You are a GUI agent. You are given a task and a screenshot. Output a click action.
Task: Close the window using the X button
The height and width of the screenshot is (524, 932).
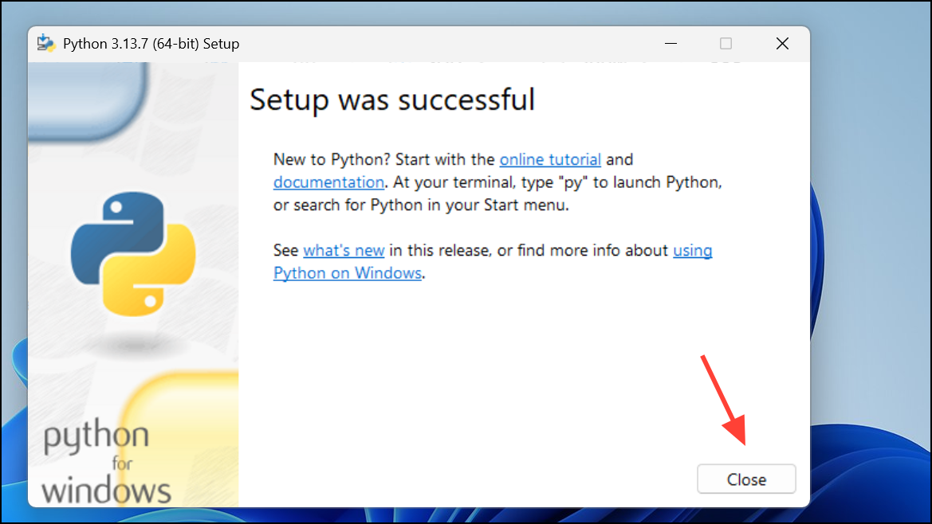782,44
